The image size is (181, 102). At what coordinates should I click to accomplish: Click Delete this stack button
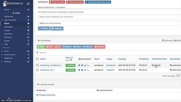tap(75, 2)
